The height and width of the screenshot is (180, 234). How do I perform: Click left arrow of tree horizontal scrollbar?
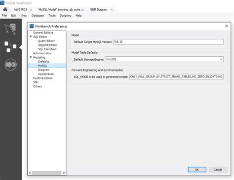click(30, 173)
